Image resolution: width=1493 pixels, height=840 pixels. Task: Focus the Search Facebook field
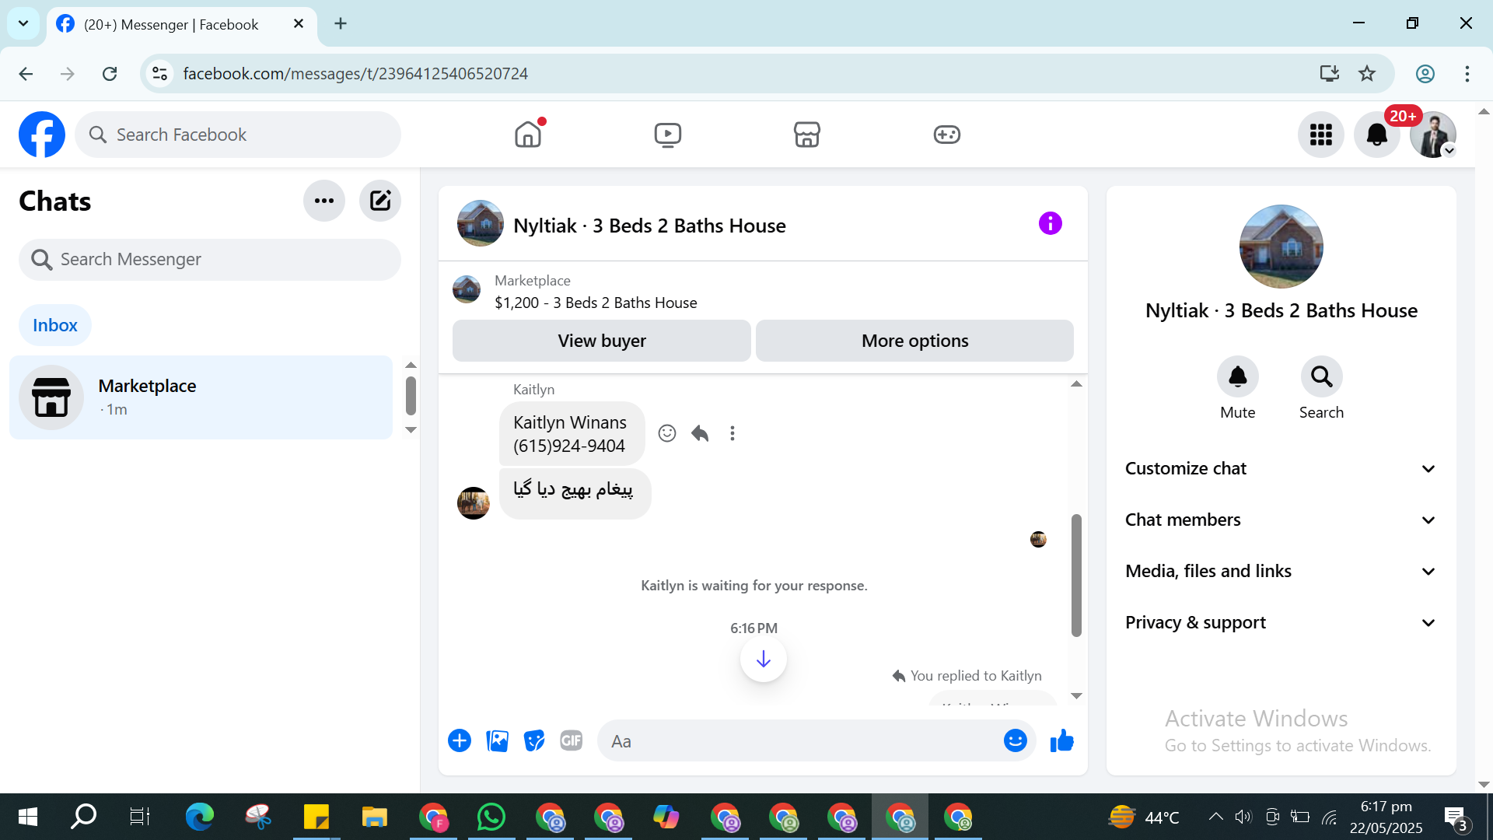[238, 135]
